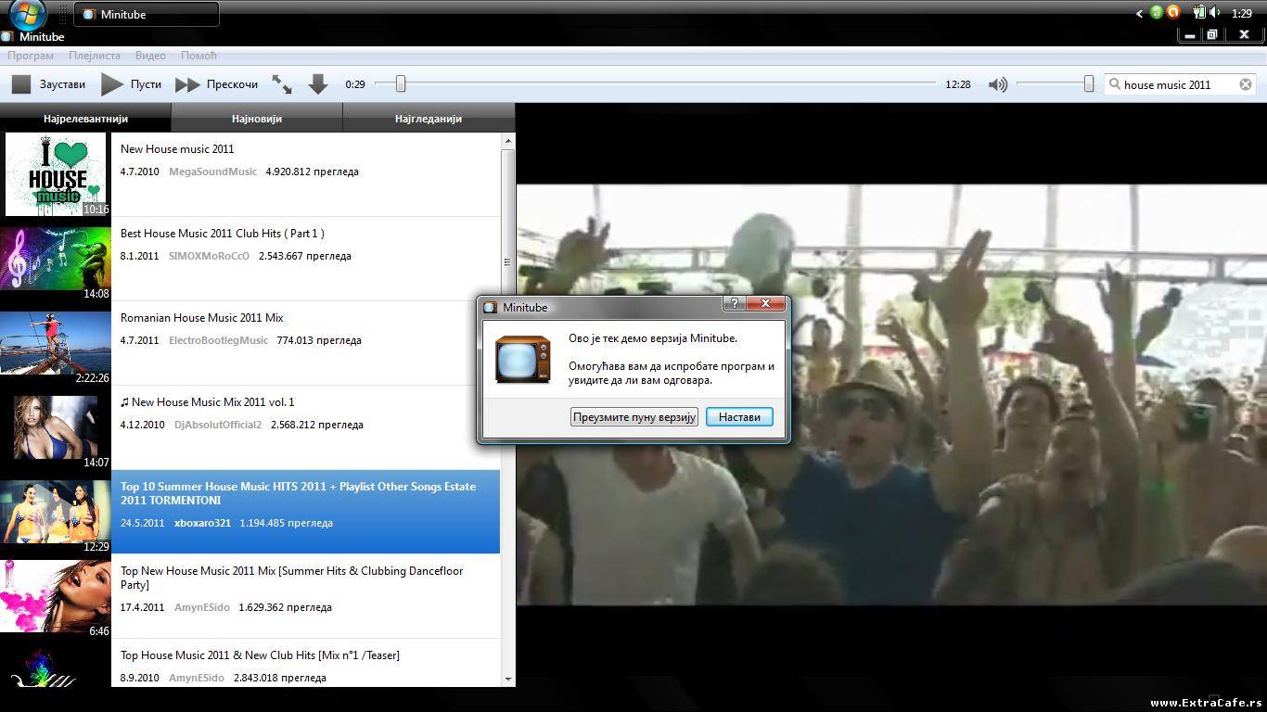Click the orange tray icon
This screenshot has height=712, width=1267.
[x=1173, y=13]
